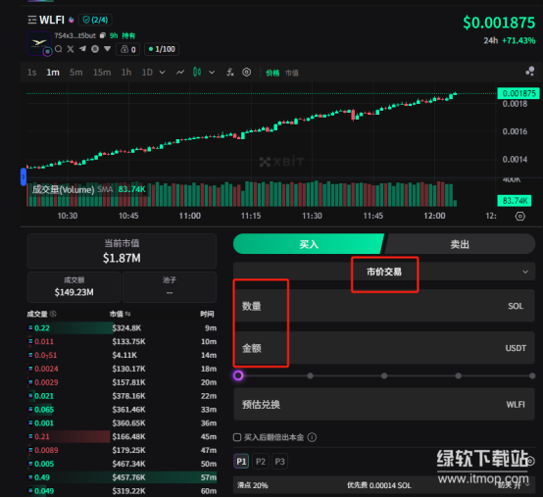
Task: Click the 成交额 $149.23M card
Action: 74,287
